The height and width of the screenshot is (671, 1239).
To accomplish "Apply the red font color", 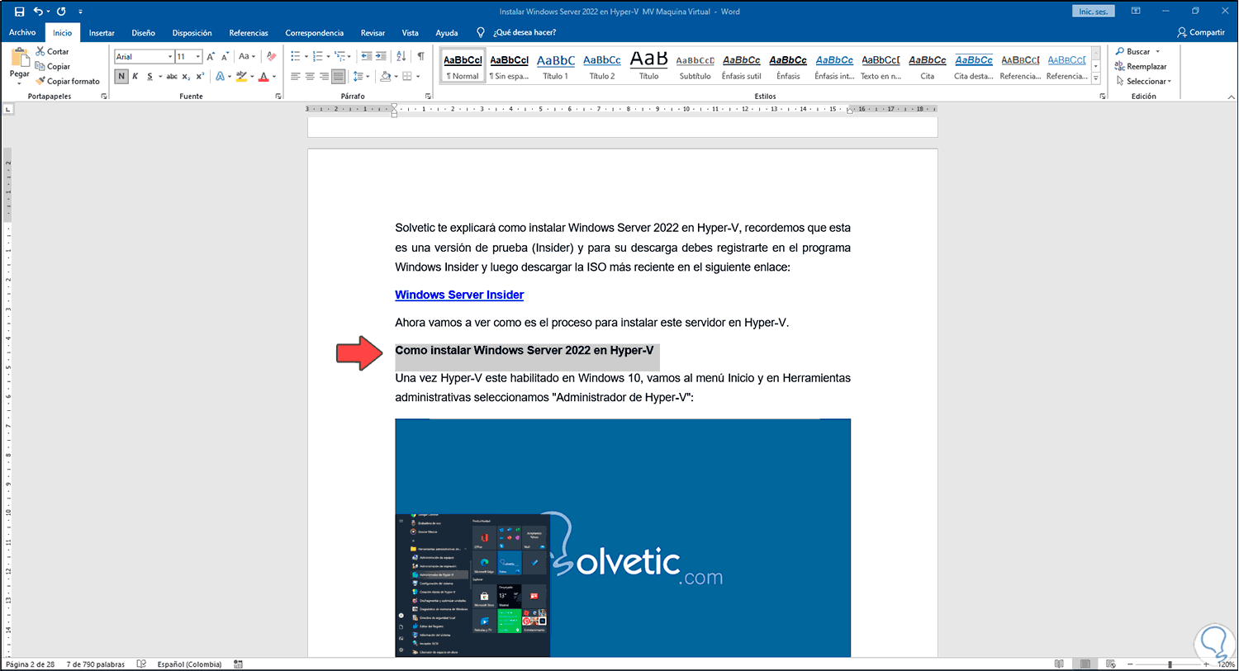I will pos(263,76).
